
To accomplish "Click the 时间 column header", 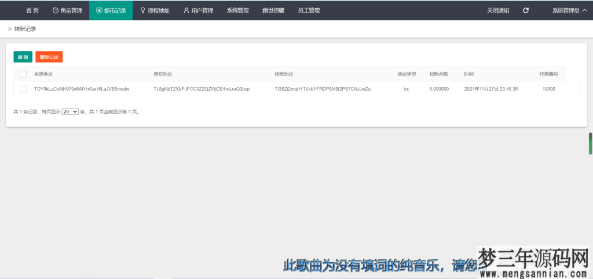I will (469, 75).
